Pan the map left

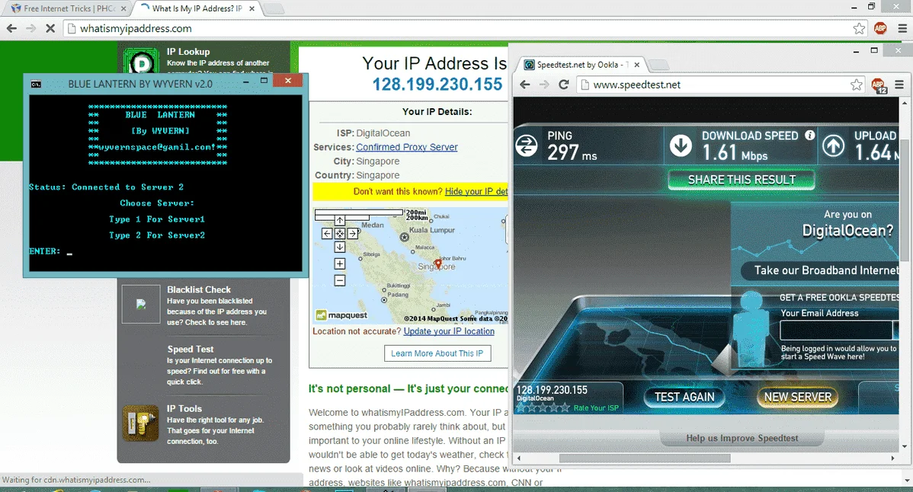click(327, 234)
